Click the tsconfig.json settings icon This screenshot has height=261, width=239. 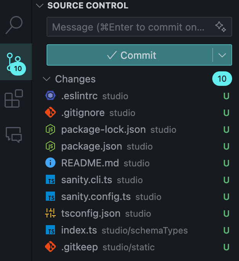click(x=50, y=214)
